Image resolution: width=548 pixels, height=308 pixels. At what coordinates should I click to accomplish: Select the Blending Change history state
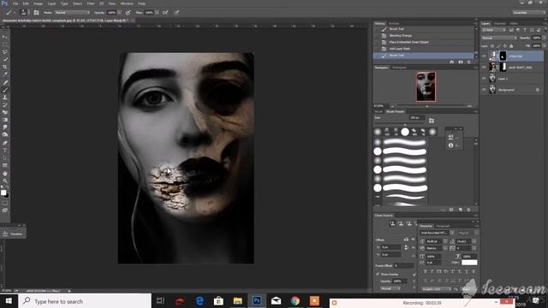point(424,36)
